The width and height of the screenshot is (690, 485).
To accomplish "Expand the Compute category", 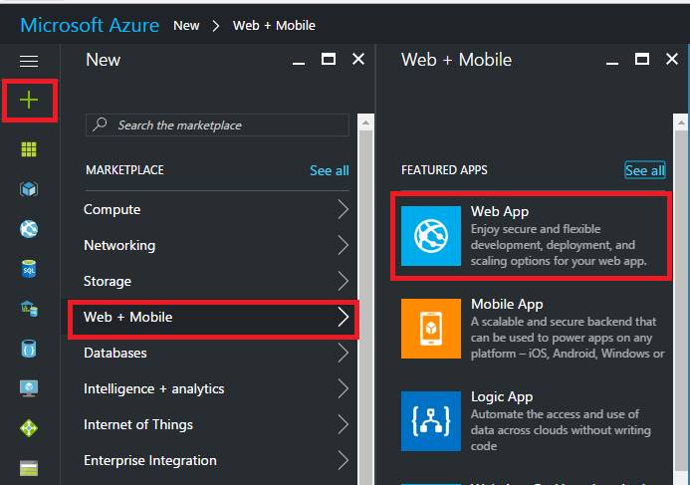I will point(215,209).
